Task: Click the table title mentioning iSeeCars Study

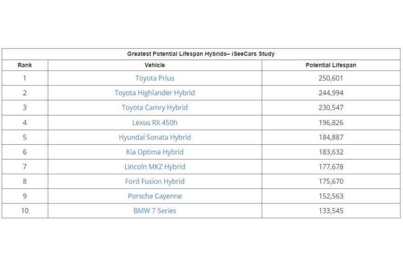Action: 201,54
